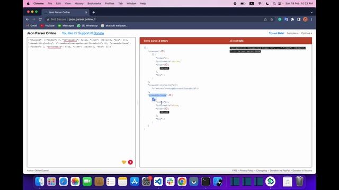Collapse first "item" node under changed

pyautogui.click(x=166, y=64)
